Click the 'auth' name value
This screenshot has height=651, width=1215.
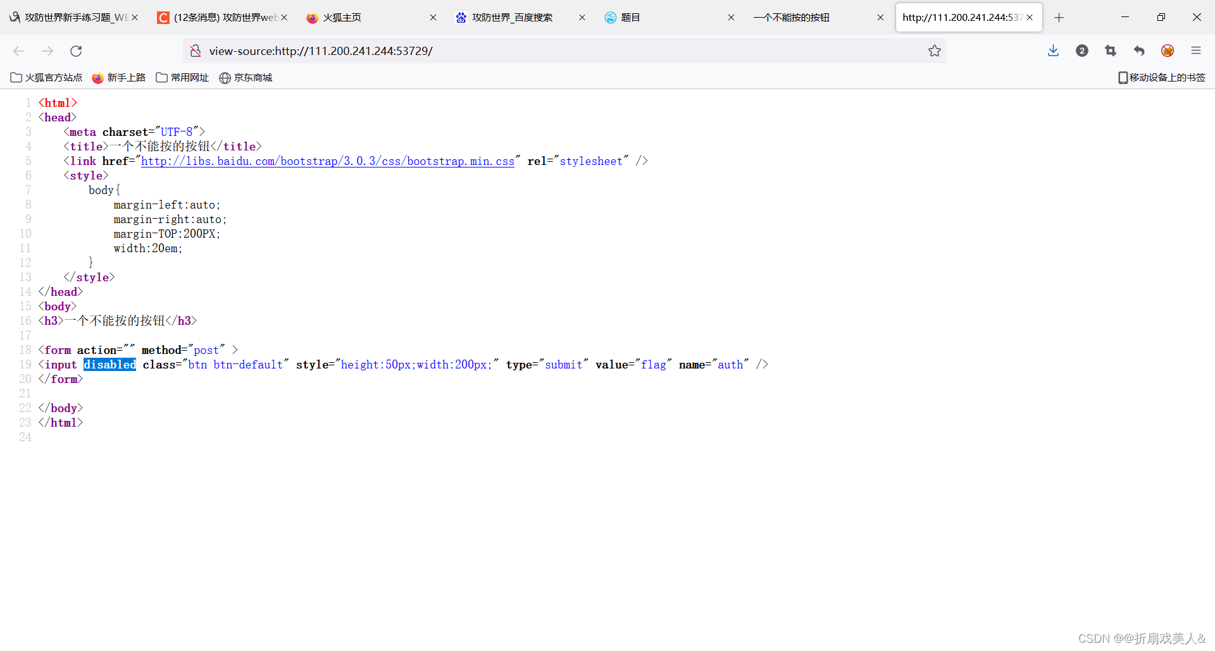pos(730,365)
